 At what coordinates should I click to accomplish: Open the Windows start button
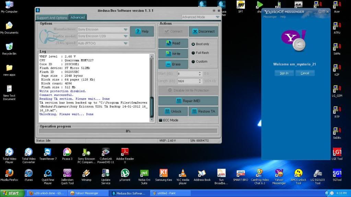pyautogui.click(x=12, y=193)
